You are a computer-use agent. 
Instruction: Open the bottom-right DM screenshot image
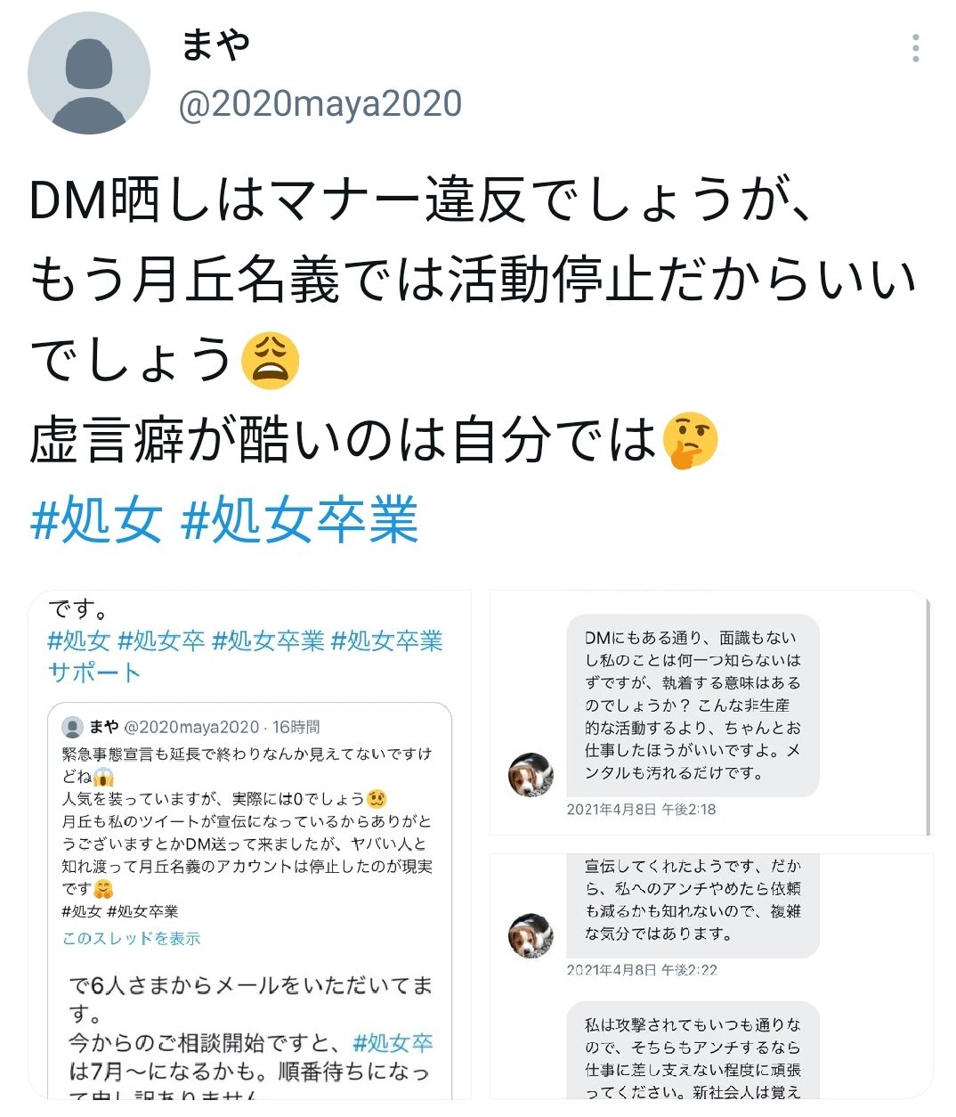point(710,976)
